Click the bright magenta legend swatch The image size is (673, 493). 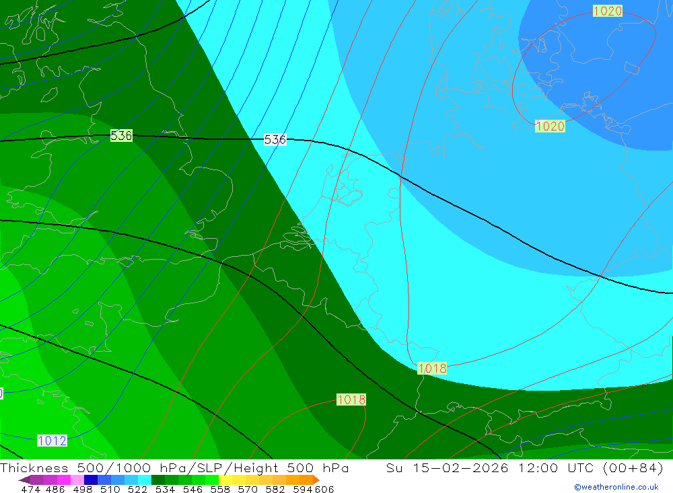point(63,480)
